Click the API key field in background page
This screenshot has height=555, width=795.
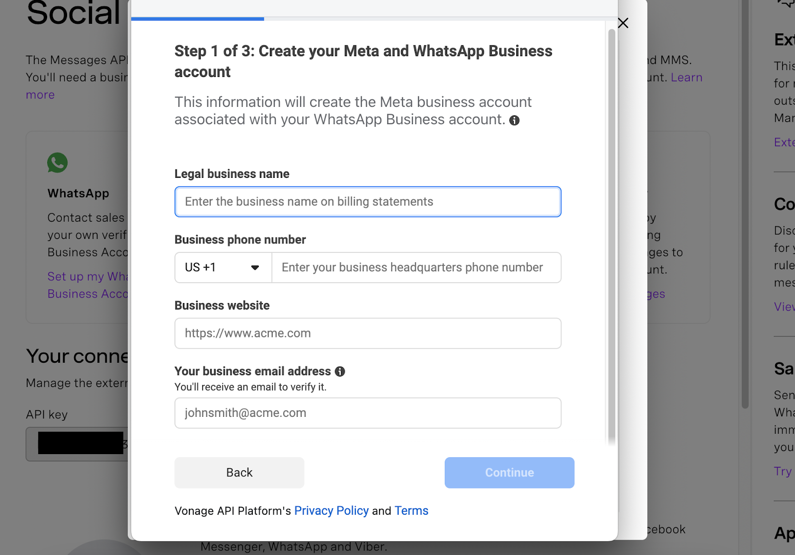(x=77, y=444)
